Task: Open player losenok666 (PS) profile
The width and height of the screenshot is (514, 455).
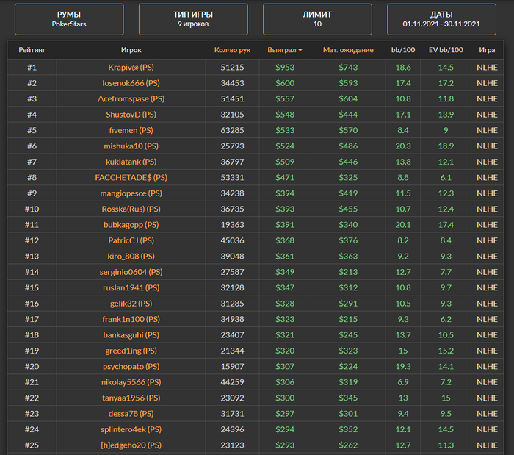Action: coord(131,83)
